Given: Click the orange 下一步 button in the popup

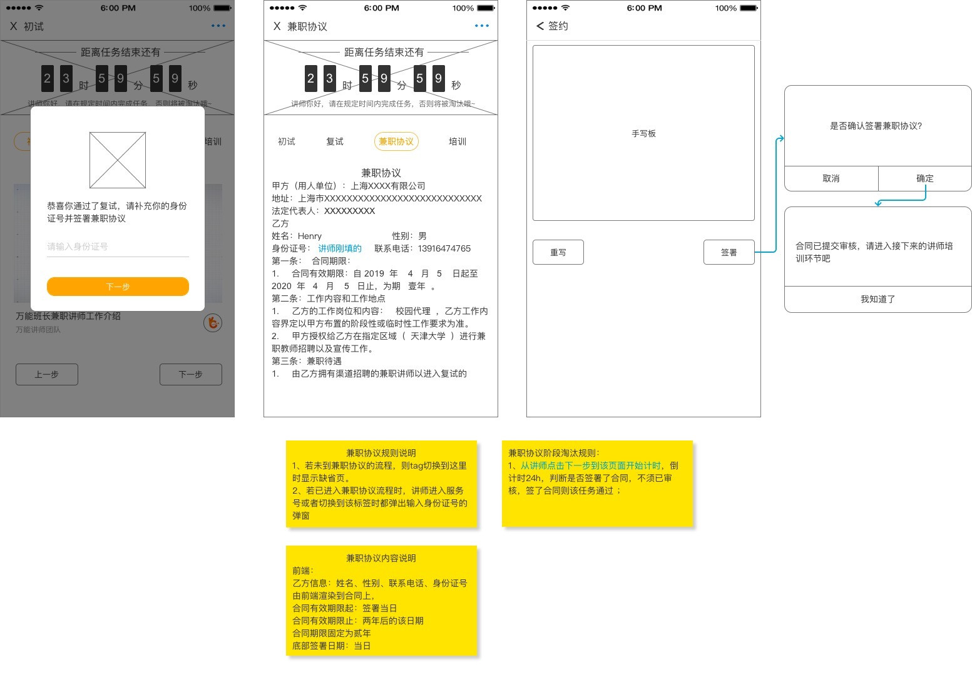Looking at the screenshot, I should pos(118,287).
